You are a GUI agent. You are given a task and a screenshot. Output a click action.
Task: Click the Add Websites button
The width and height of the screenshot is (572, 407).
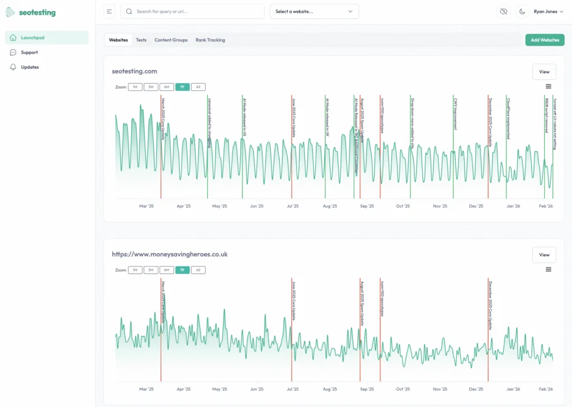pyautogui.click(x=545, y=40)
